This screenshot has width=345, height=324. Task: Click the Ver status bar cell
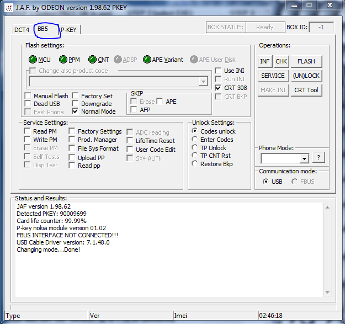tap(130, 316)
